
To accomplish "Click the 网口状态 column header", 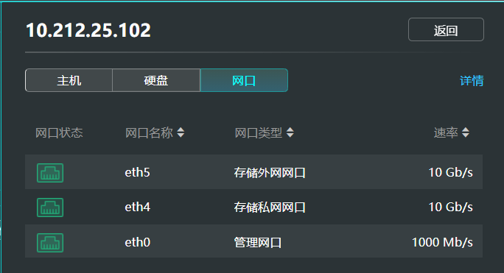I will 59,132.
